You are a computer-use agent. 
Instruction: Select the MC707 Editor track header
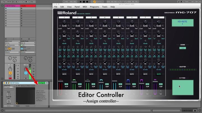[12, 6]
